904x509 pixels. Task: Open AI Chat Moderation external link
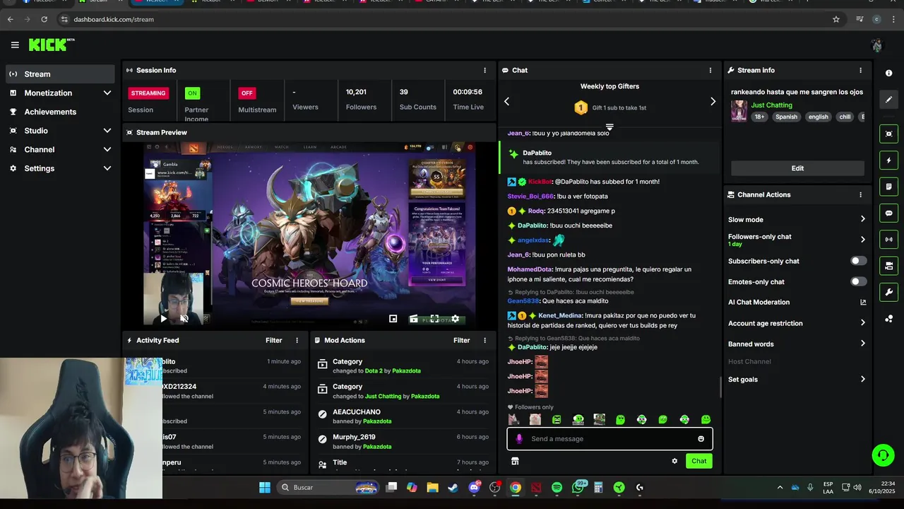tap(863, 303)
